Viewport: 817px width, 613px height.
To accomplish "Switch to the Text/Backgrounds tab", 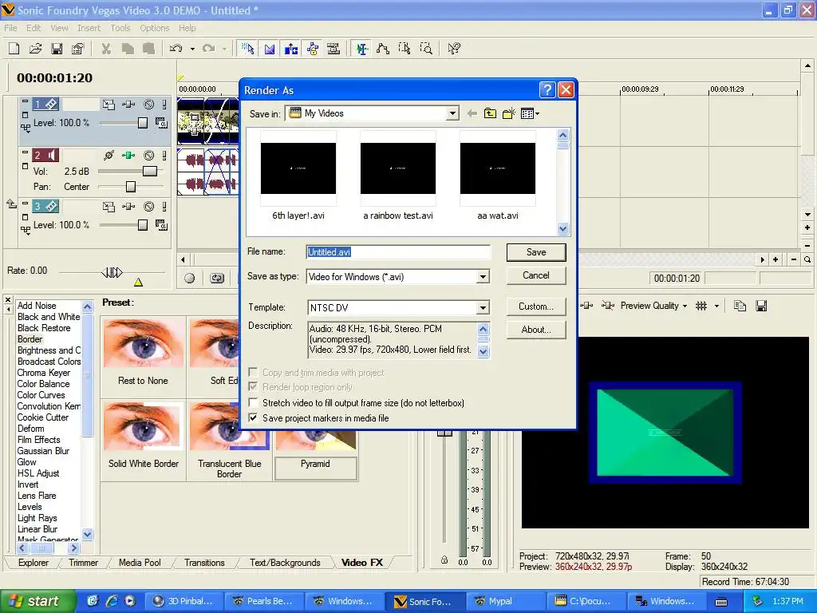I will (285, 563).
